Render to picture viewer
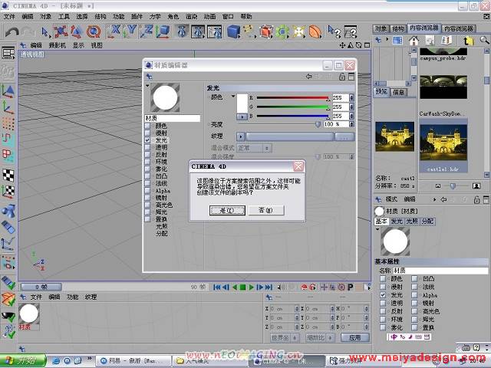The image size is (491, 368). coord(198,31)
